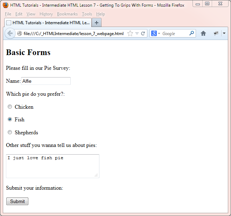Image resolution: width=231 pixels, height=216 pixels.
Task: Select the Chicken radio button
Action: pos(10,107)
